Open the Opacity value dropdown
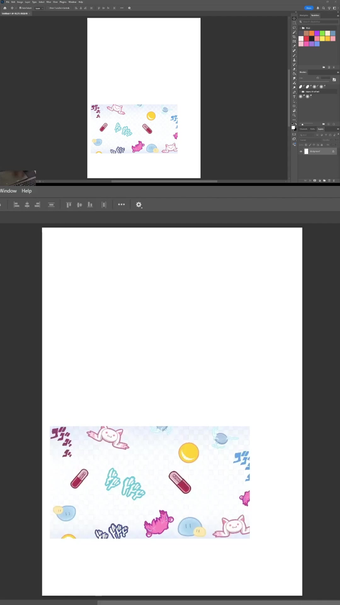This screenshot has width=340, height=605. 338,140
